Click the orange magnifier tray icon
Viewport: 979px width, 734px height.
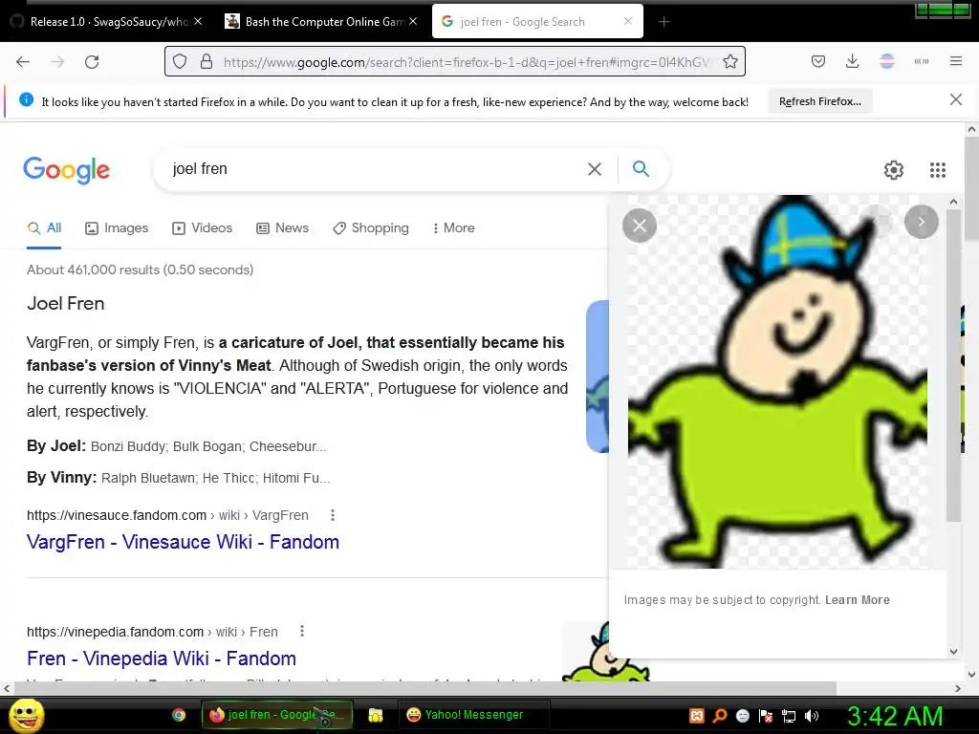tap(719, 715)
